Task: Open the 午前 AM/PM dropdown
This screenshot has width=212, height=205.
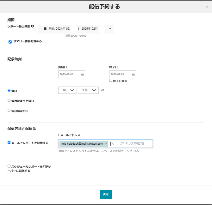Action: 88,90
